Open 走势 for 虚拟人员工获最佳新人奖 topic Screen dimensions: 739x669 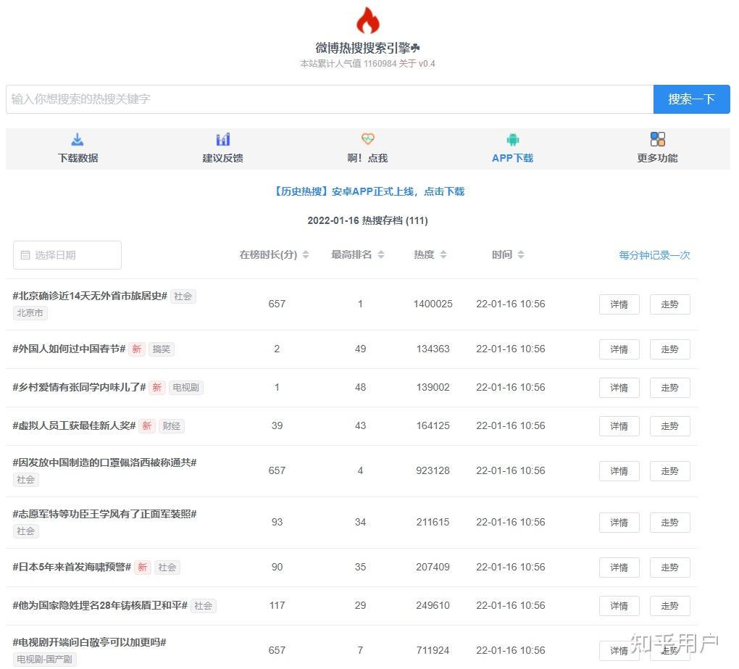[669, 426]
